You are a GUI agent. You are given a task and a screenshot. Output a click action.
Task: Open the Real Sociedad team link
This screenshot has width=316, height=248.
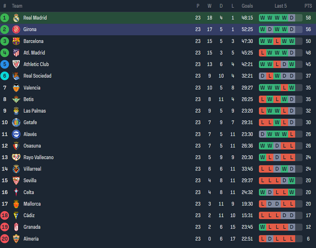tap(37, 76)
